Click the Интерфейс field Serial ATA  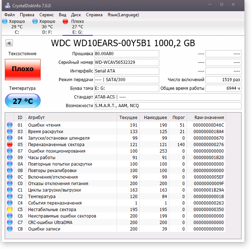(127, 71)
